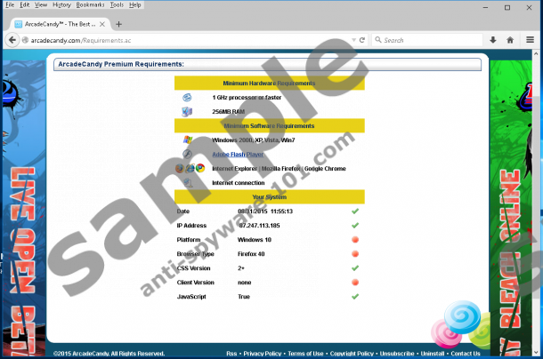Go to the Home page icon

tap(510, 40)
